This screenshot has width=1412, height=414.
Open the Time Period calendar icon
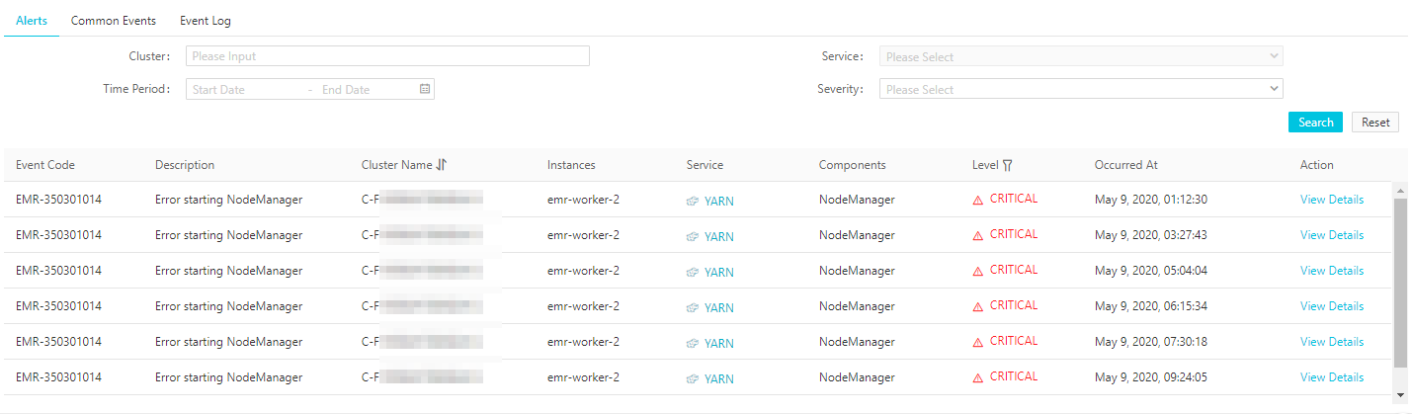(425, 89)
